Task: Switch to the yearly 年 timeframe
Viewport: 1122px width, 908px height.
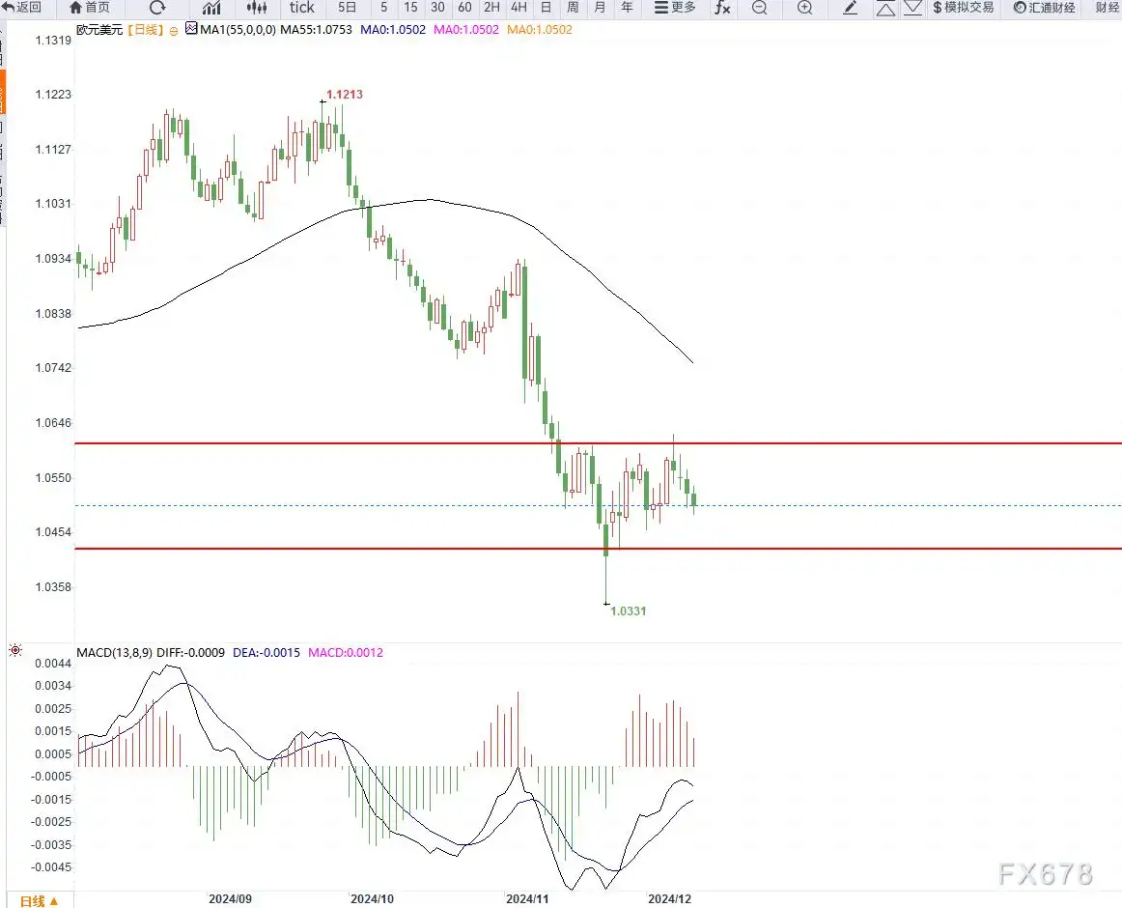Action: [x=627, y=7]
